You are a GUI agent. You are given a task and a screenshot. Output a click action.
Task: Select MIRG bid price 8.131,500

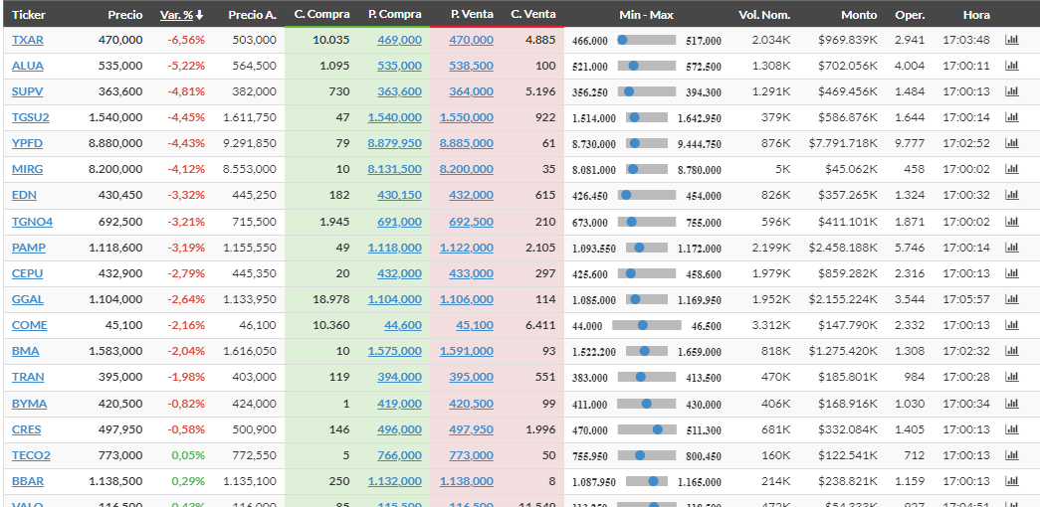395,169
